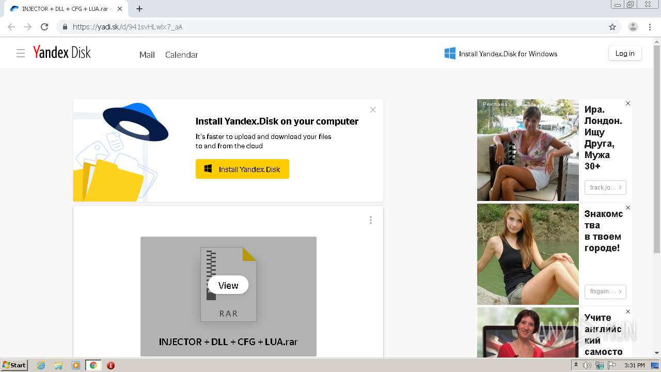
Task: Select the INJECTOR + DLL + CFG + LUA.rar tab
Action: click(66, 9)
